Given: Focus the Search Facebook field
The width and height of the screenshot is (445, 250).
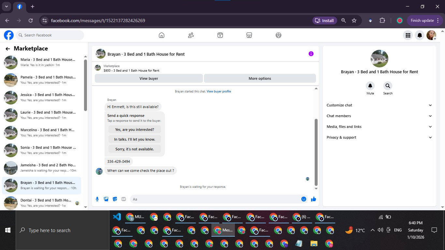Looking at the screenshot, I should click(50, 35).
